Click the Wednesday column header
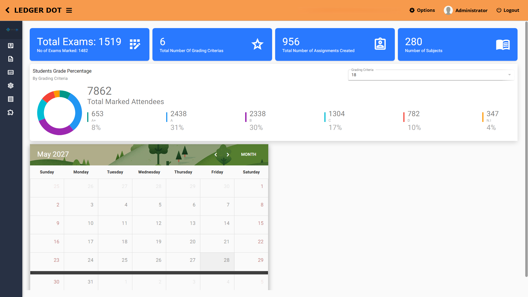The image size is (528, 297). click(x=149, y=172)
